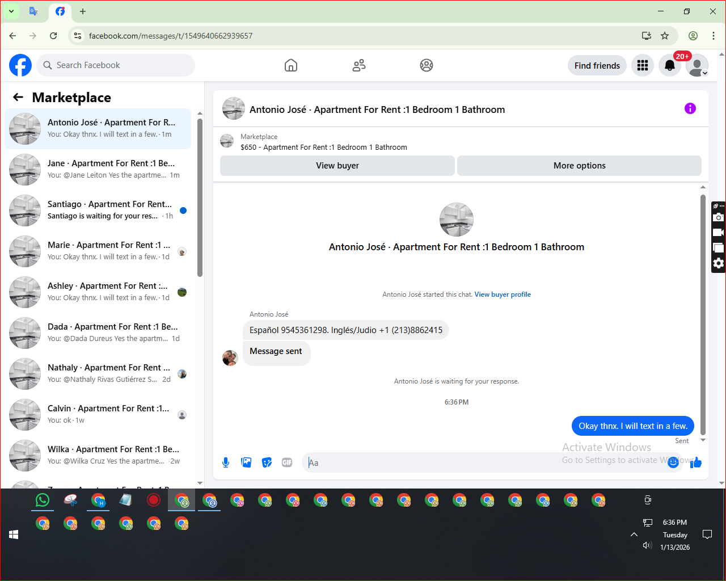Click the address bar URL
Image resolution: width=726 pixels, height=581 pixels.
click(x=171, y=36)
